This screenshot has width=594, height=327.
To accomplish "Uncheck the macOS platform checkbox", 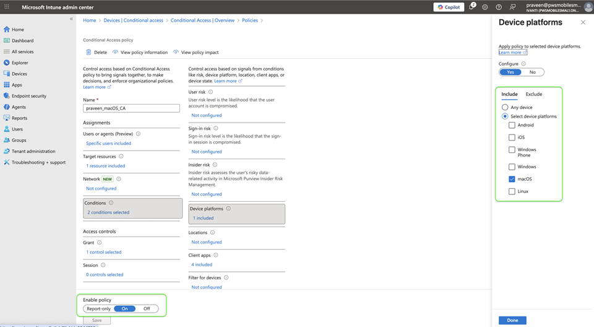I will 512,179.
